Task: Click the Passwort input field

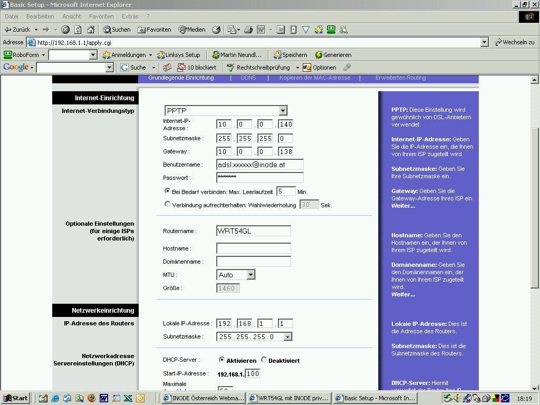Action: pos(260,178)
